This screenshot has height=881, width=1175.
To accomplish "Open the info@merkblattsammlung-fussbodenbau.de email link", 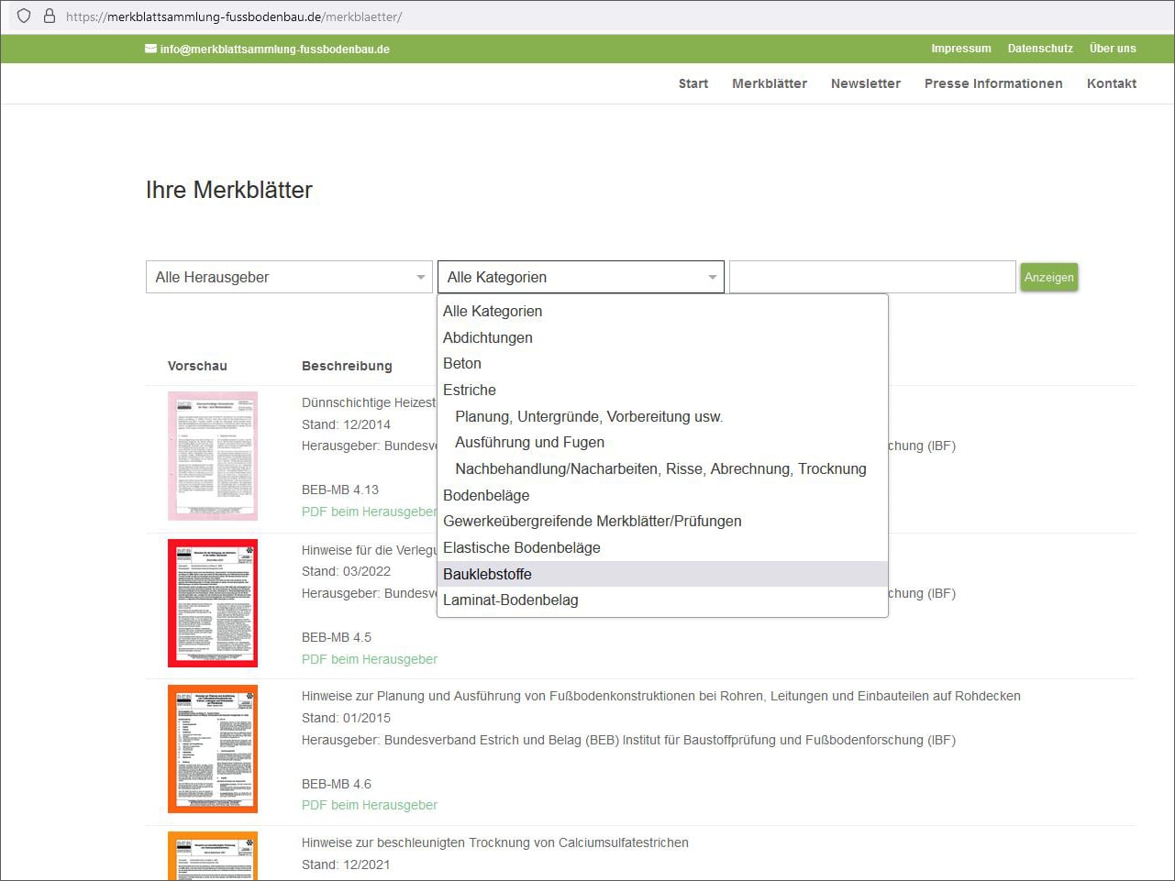I will coord(274,50).
